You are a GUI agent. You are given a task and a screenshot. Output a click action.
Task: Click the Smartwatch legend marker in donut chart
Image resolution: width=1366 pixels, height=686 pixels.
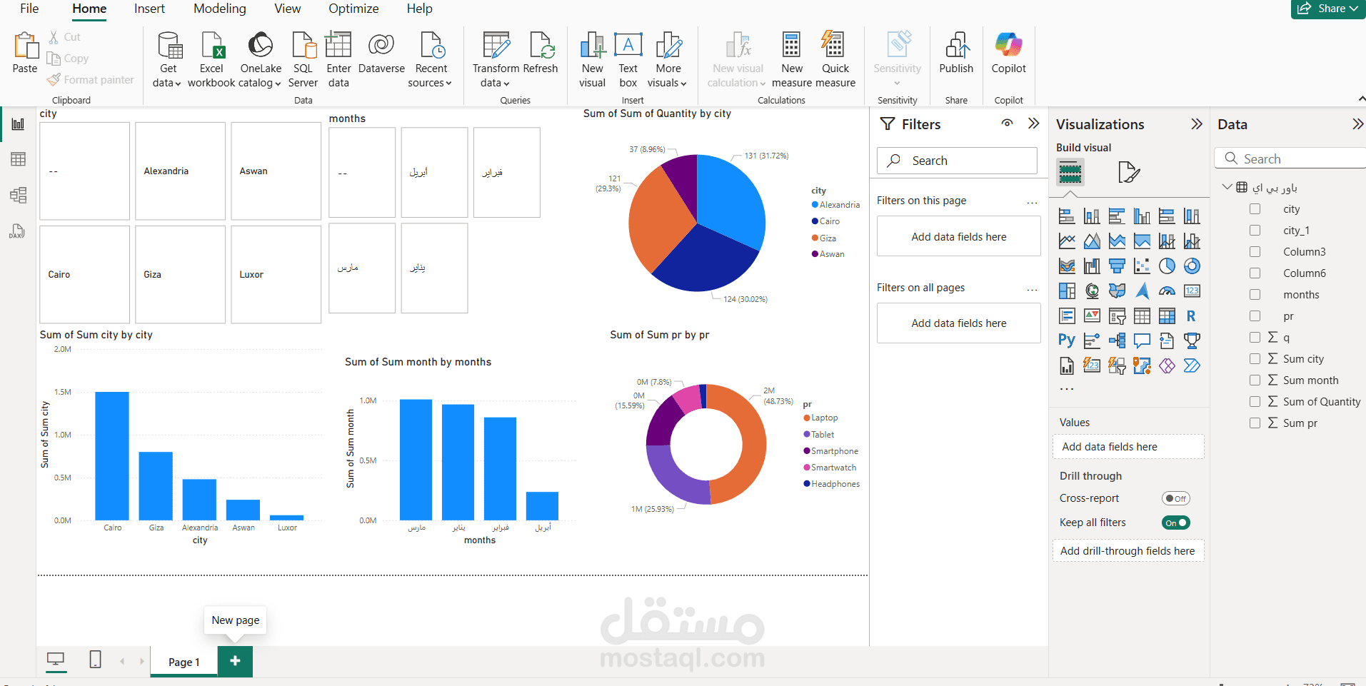(x=807, y=468)
